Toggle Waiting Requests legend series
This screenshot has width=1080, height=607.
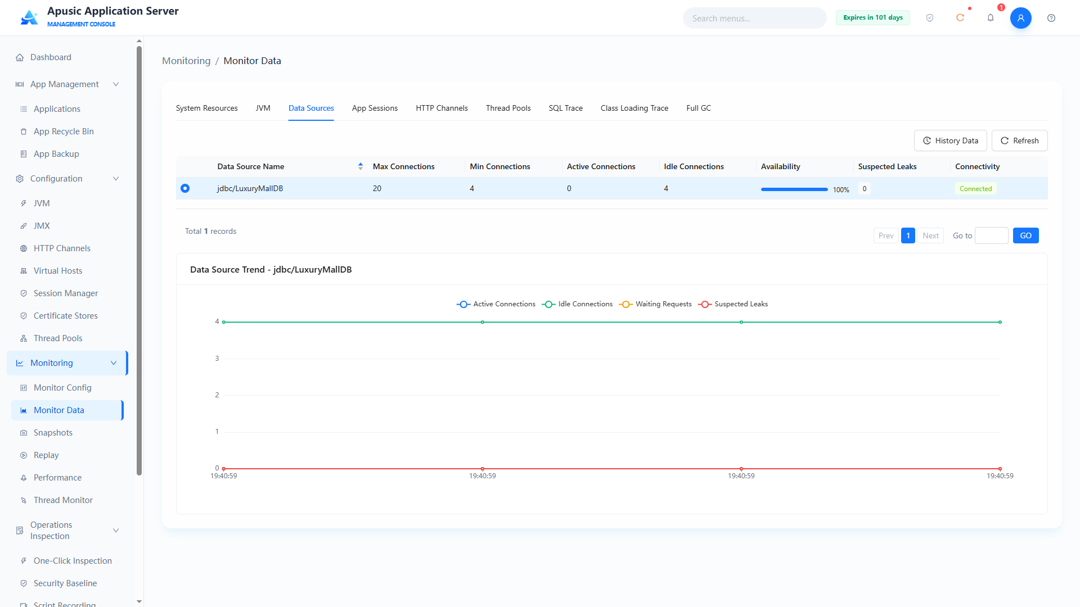655,304
